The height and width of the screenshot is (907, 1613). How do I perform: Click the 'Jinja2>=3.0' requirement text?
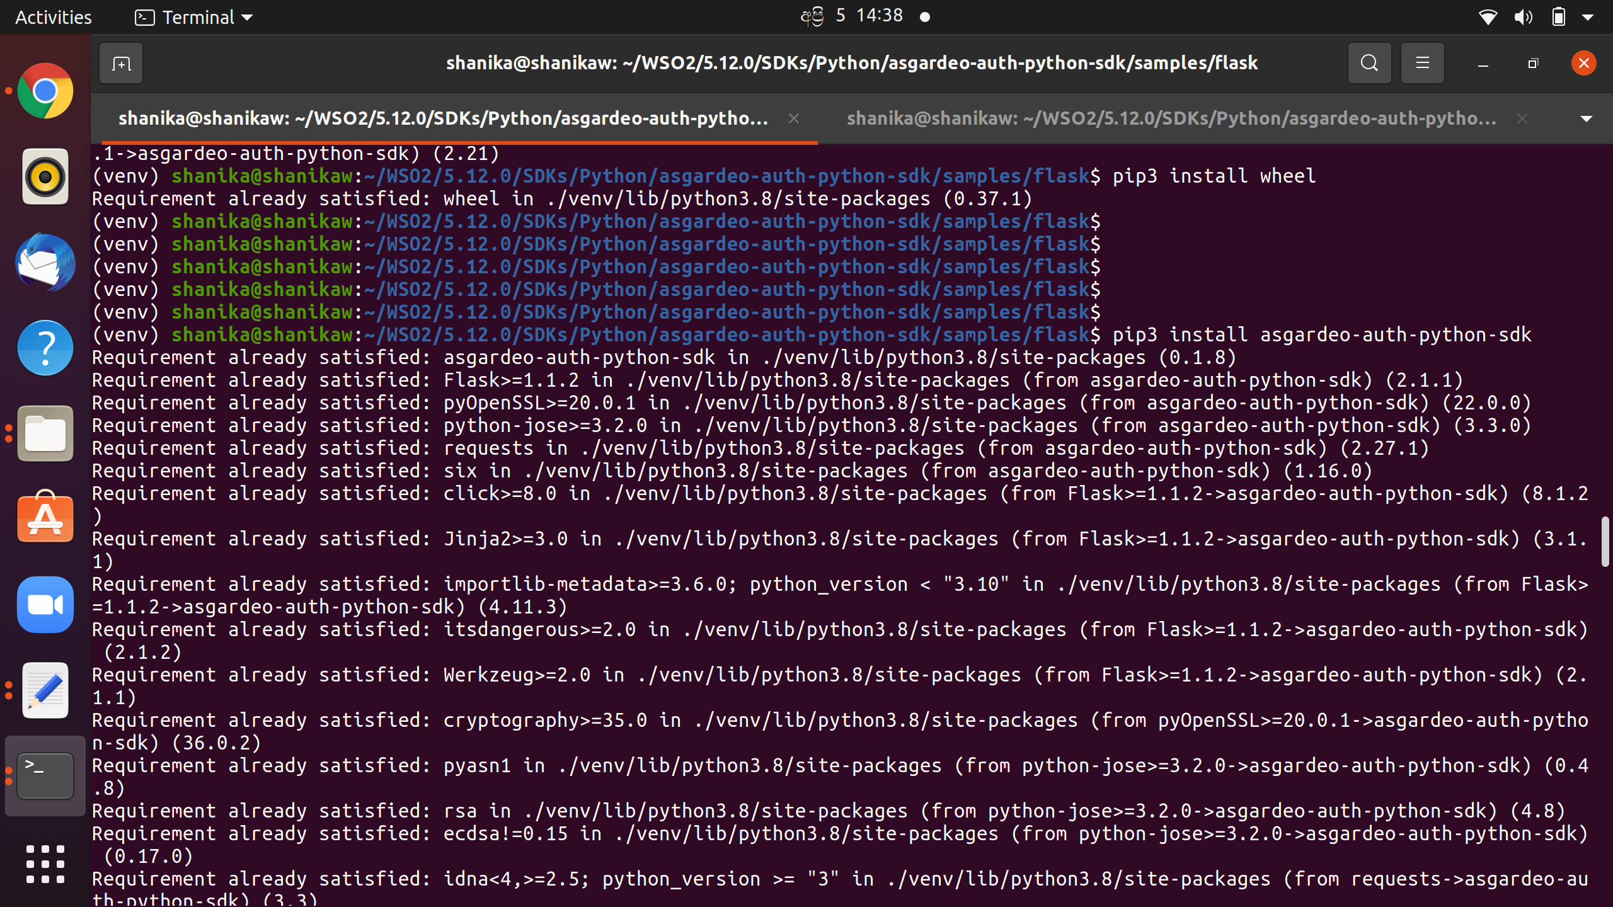505,539
